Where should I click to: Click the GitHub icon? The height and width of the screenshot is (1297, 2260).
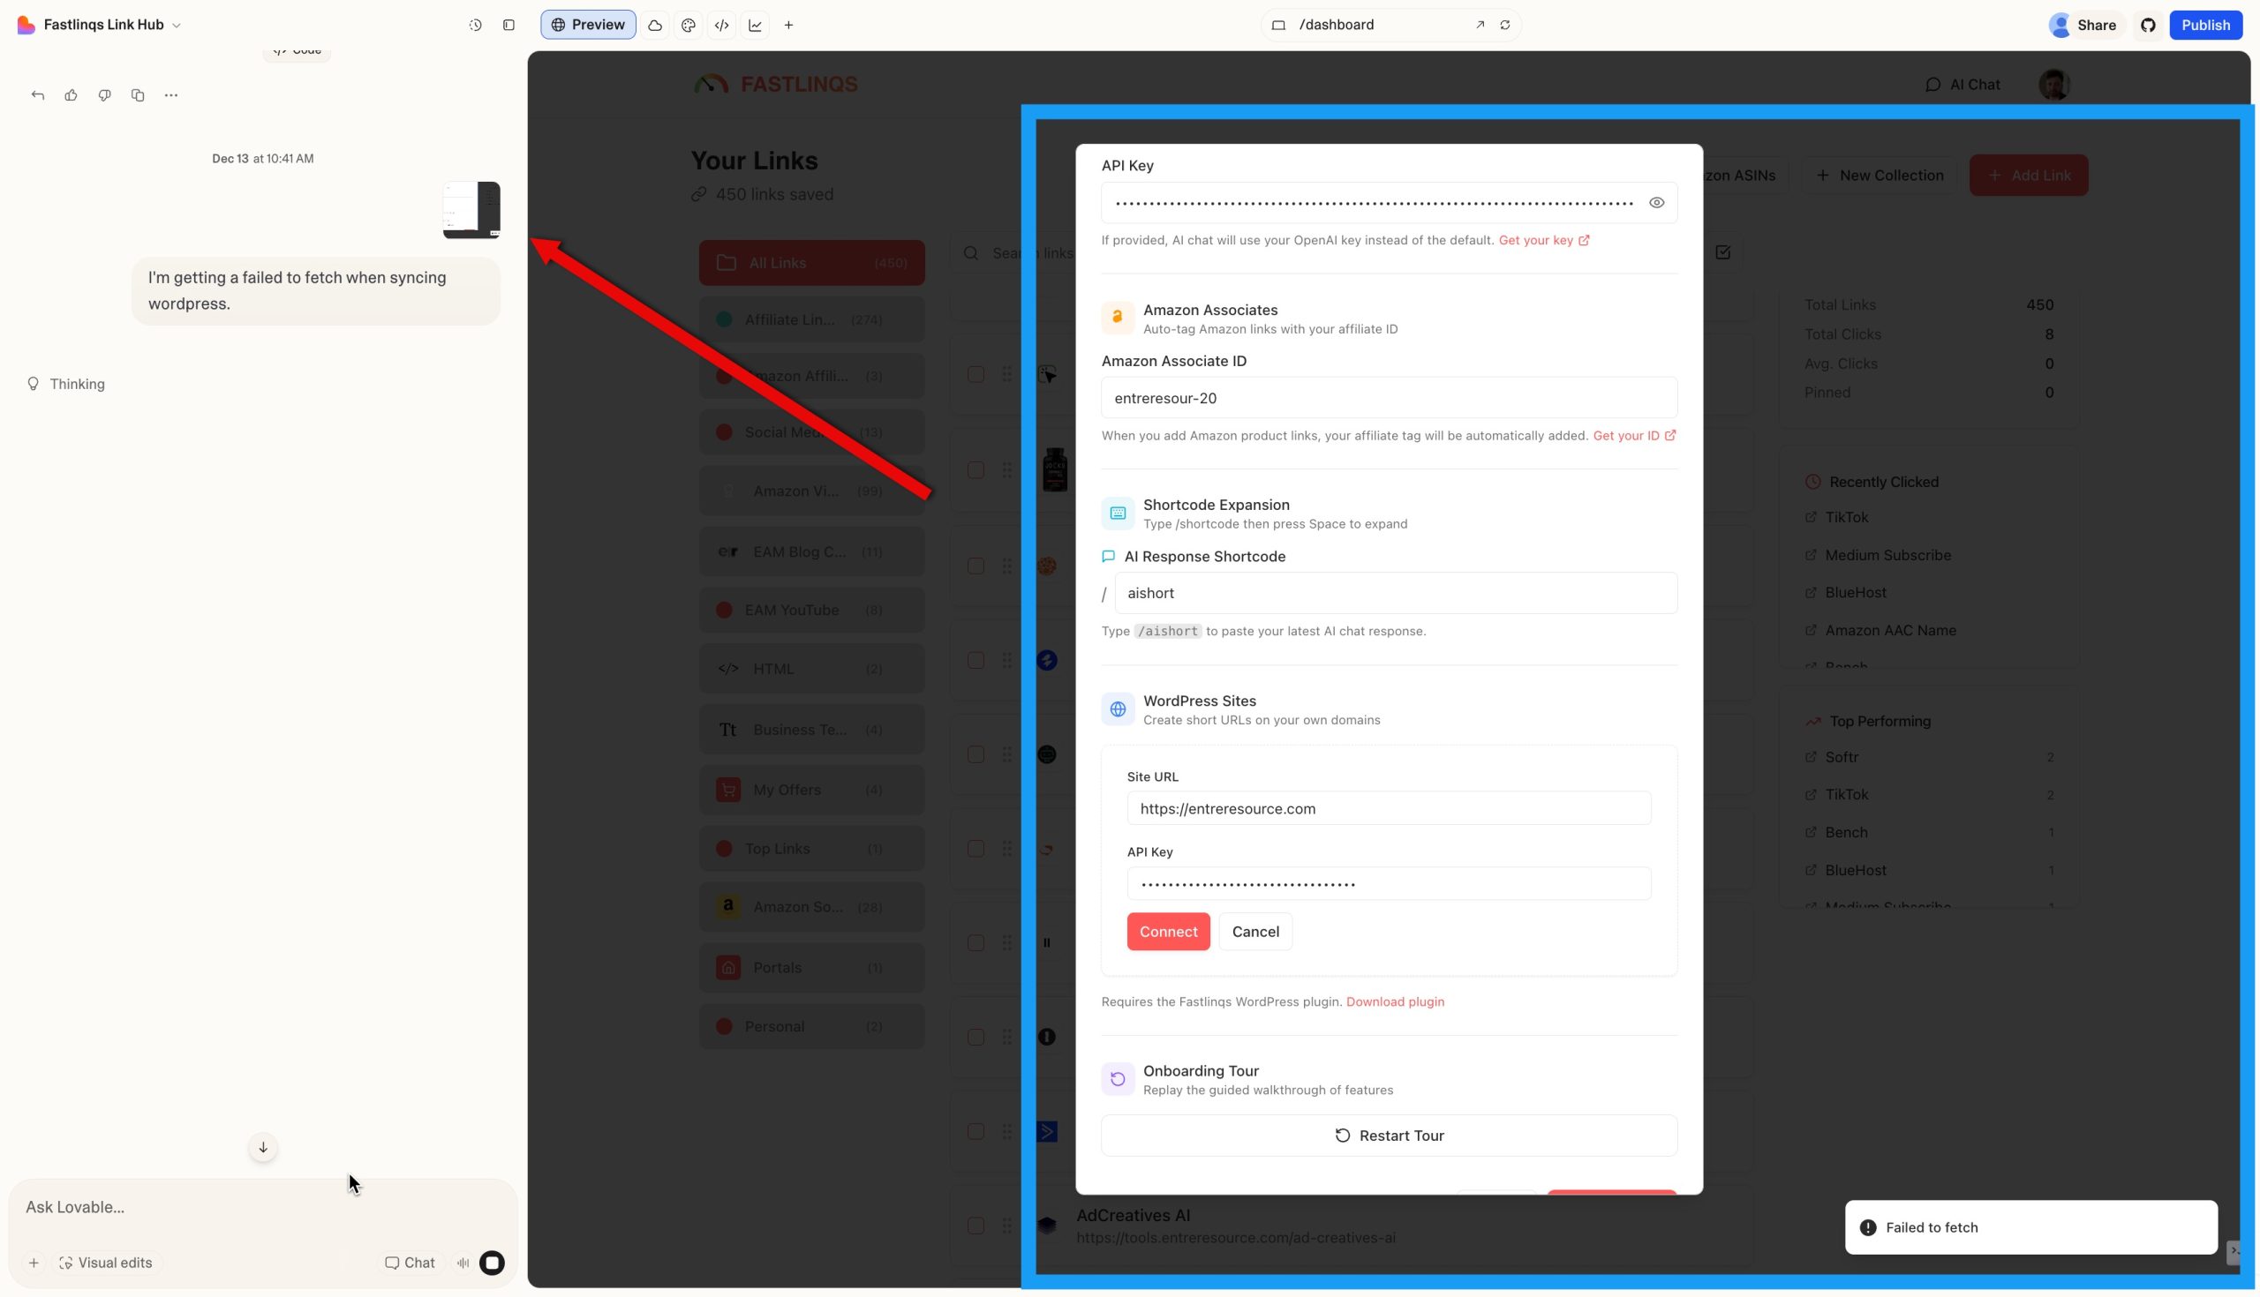pyautogui.click(x=2148, y=25)
